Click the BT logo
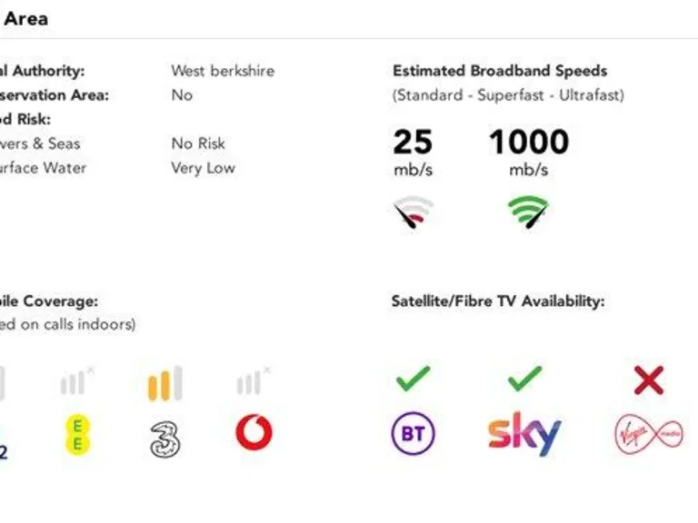 (414, 433)
